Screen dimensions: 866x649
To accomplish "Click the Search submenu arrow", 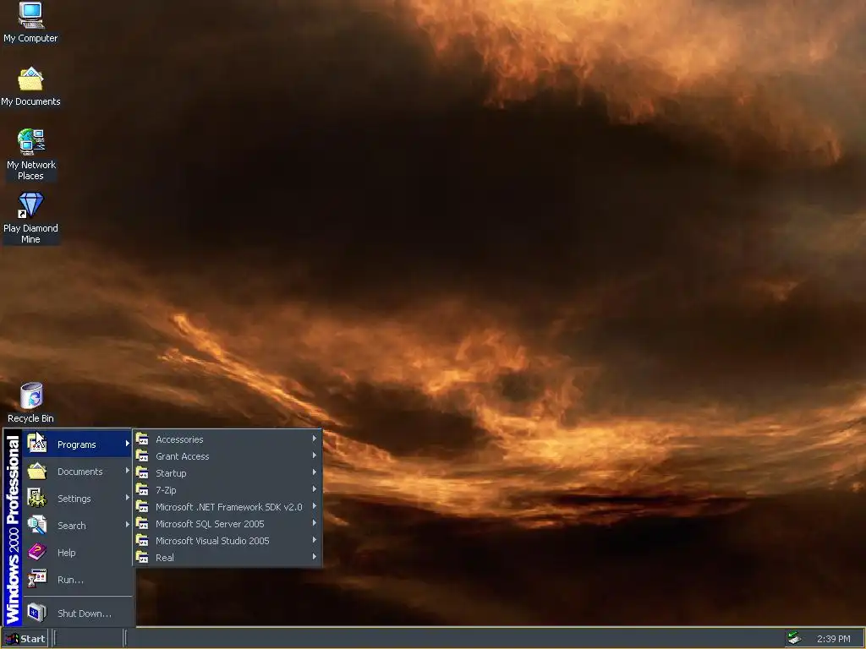I will [128, 525].
